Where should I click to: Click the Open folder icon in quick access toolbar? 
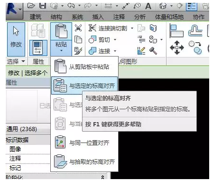pyautogui.click(x=31, y=6)
